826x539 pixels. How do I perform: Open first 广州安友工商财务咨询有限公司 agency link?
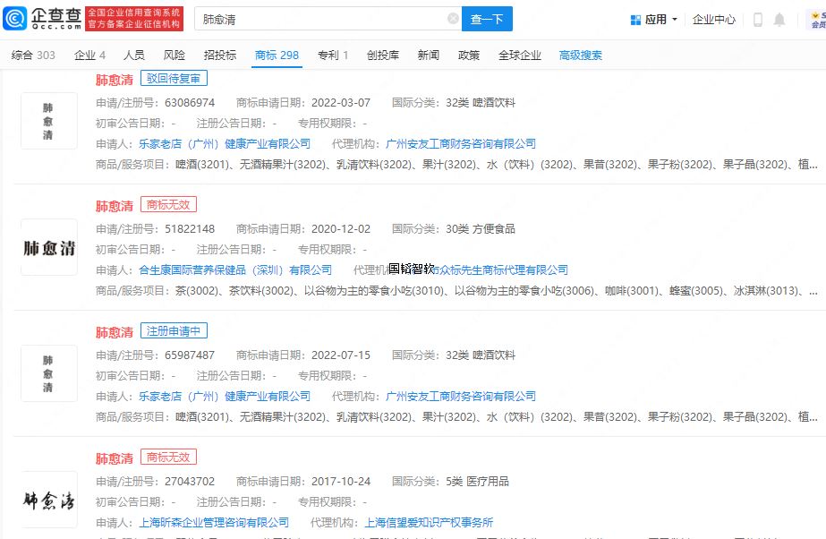point(460,143)
